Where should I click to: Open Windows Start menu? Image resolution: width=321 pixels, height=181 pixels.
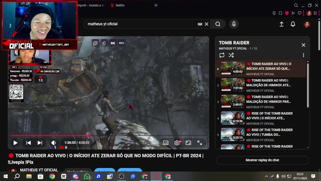click(5, 176)
